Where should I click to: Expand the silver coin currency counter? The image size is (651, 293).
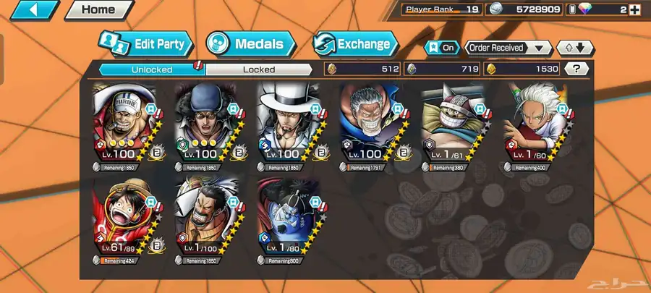[x=524, y=10]
